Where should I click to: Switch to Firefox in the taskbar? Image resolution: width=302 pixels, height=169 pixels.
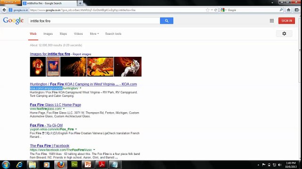click(60, 165)
